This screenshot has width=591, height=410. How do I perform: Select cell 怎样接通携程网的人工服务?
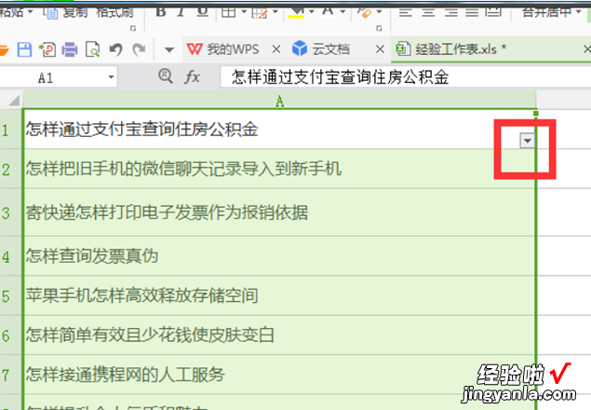(279, 375)
